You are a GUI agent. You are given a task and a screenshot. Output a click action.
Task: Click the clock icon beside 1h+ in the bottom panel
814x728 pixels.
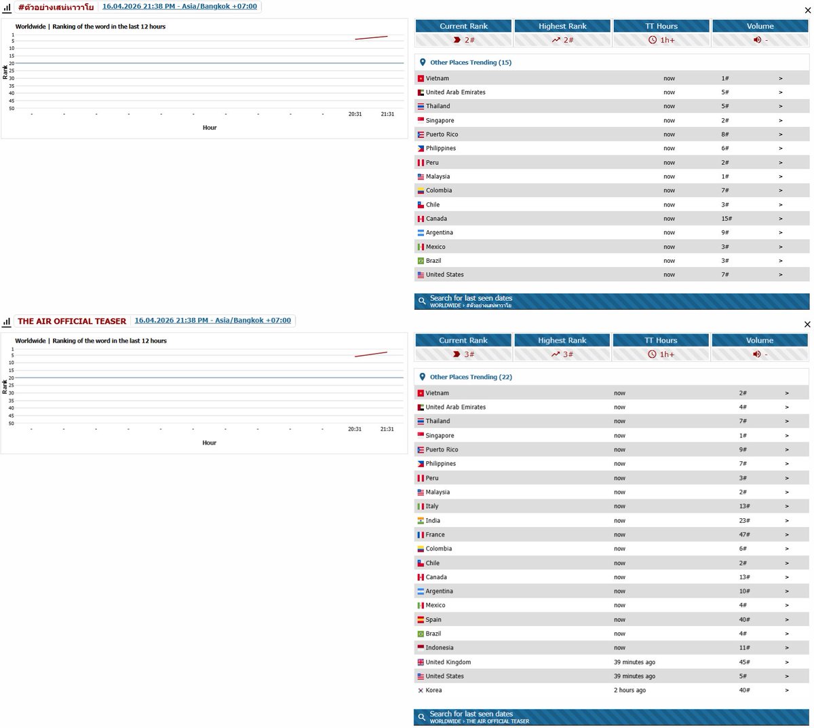653,354
